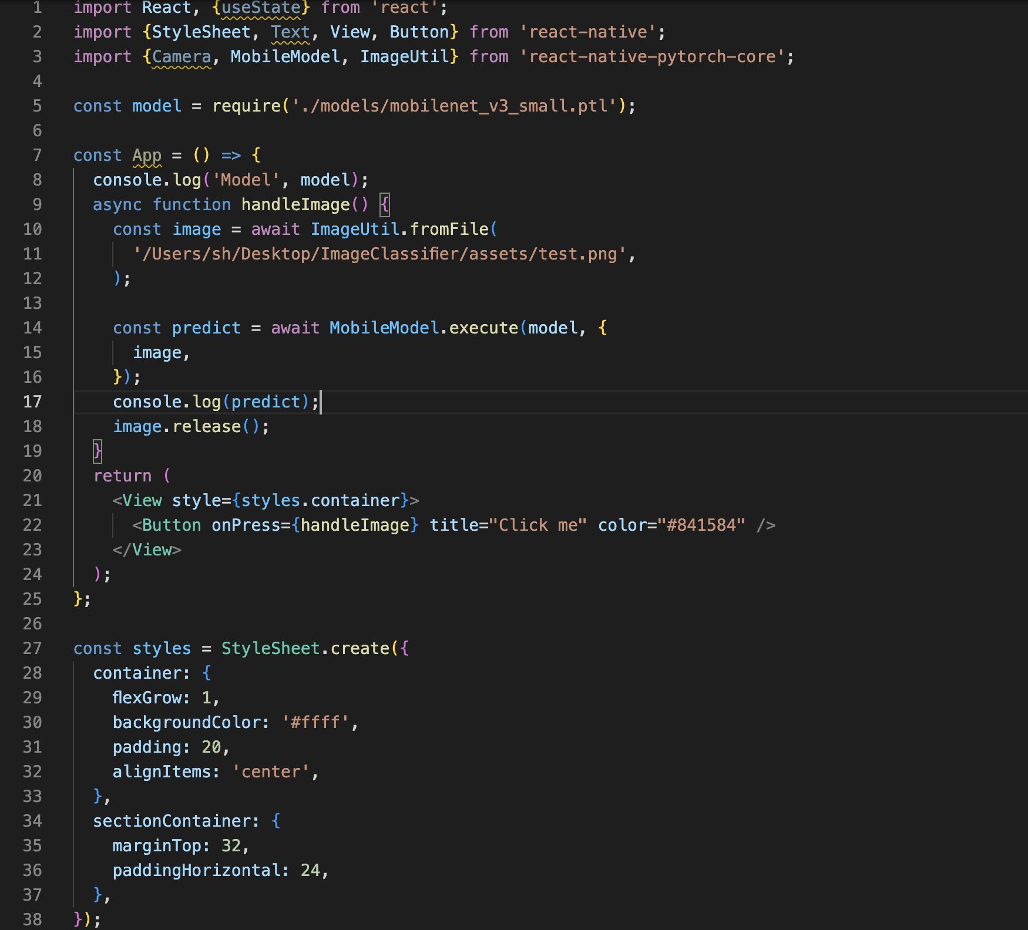Click the backgroundColor value '#ffff'
This screenshot has height=930, width=1028.
(314, 722)
